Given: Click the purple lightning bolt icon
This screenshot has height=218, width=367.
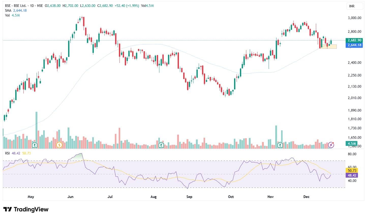Looking at the screenshot, I should click(x=331, y=145).
